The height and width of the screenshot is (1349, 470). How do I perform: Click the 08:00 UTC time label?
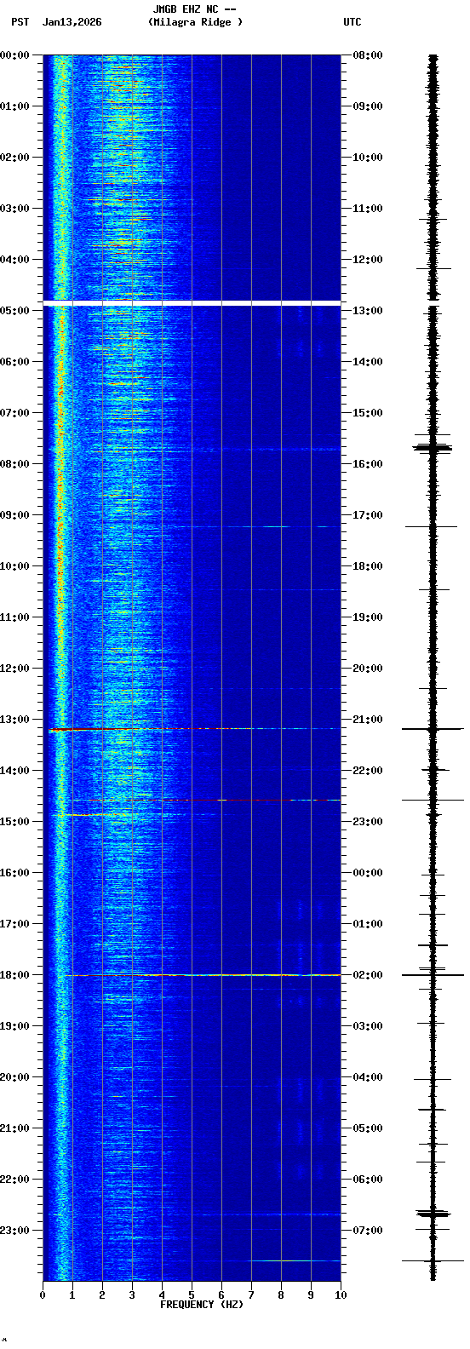368,55
